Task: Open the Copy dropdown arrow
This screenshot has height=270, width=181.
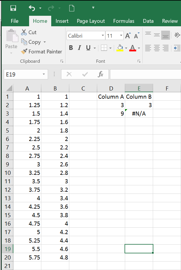Action: (45, 42)
